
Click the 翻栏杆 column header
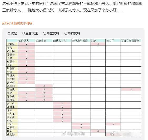click(x=113, y=41)
